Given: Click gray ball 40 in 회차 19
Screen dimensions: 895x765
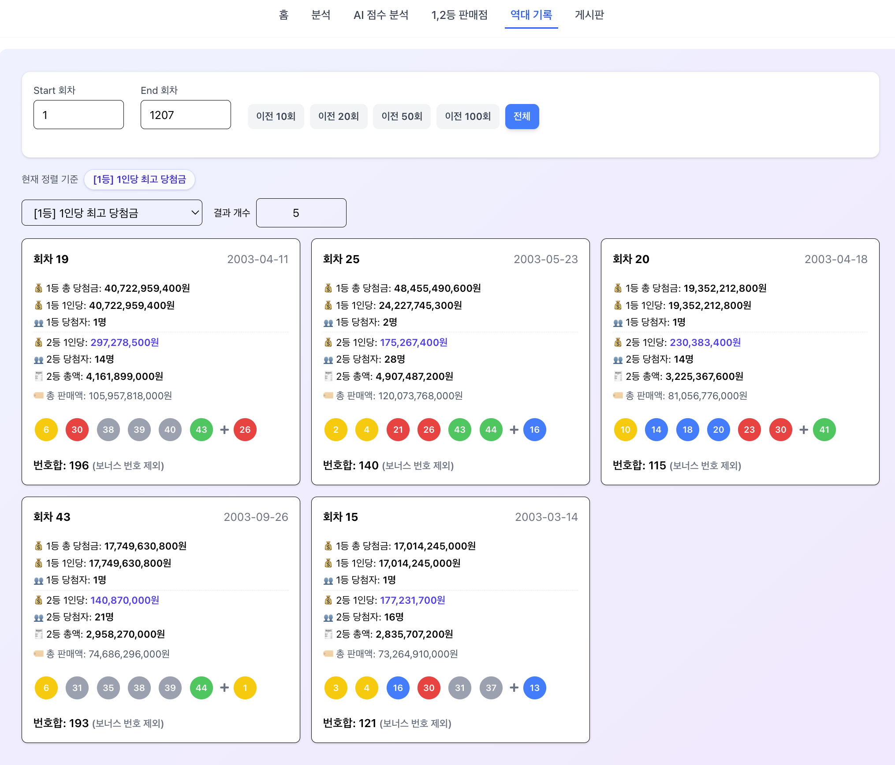Looking at the screenshot, I should click(170, 430).
